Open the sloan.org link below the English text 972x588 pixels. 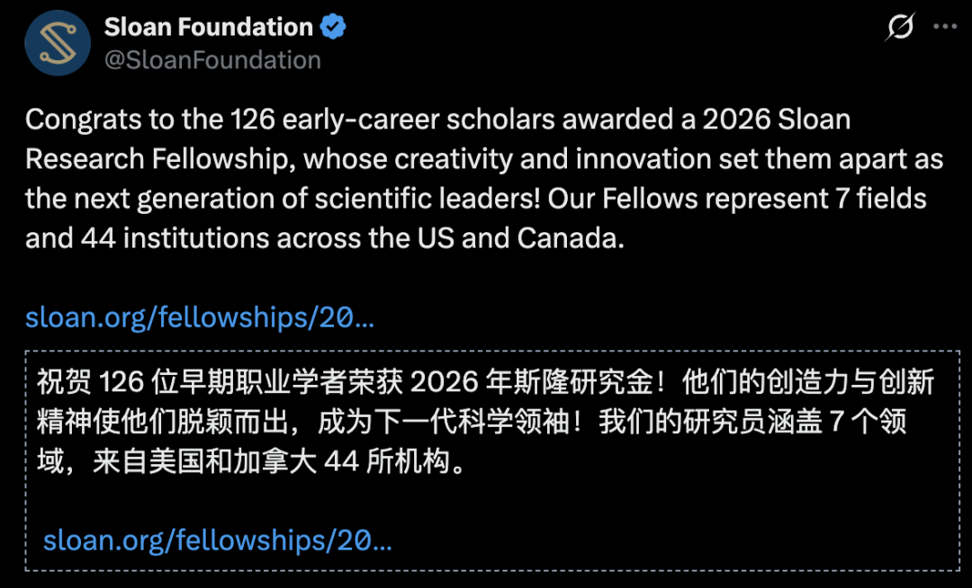coord(200,316)
